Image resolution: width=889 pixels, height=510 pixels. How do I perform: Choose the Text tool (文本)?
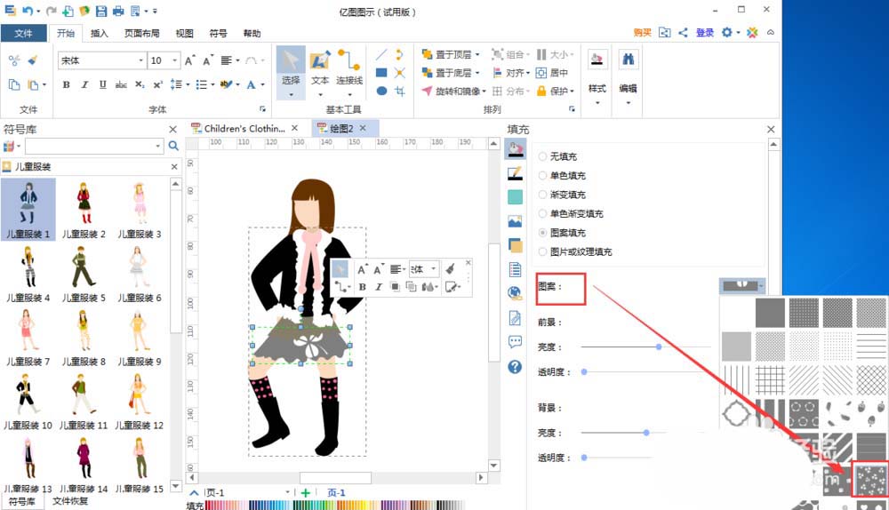(320, 73)
